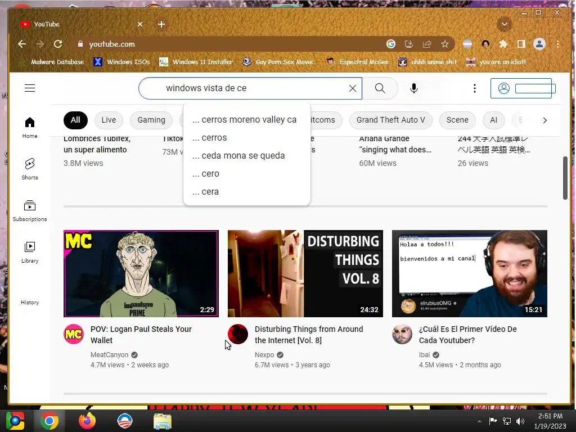The image size is (576, 432).
Task: Open the Windows 11 Installer bookmark
Action: click(x=196, y=62)
